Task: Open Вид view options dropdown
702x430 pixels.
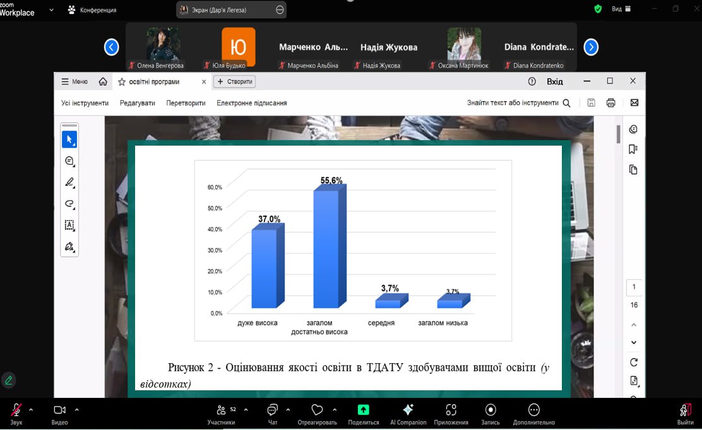Action: tap(621, 9)
